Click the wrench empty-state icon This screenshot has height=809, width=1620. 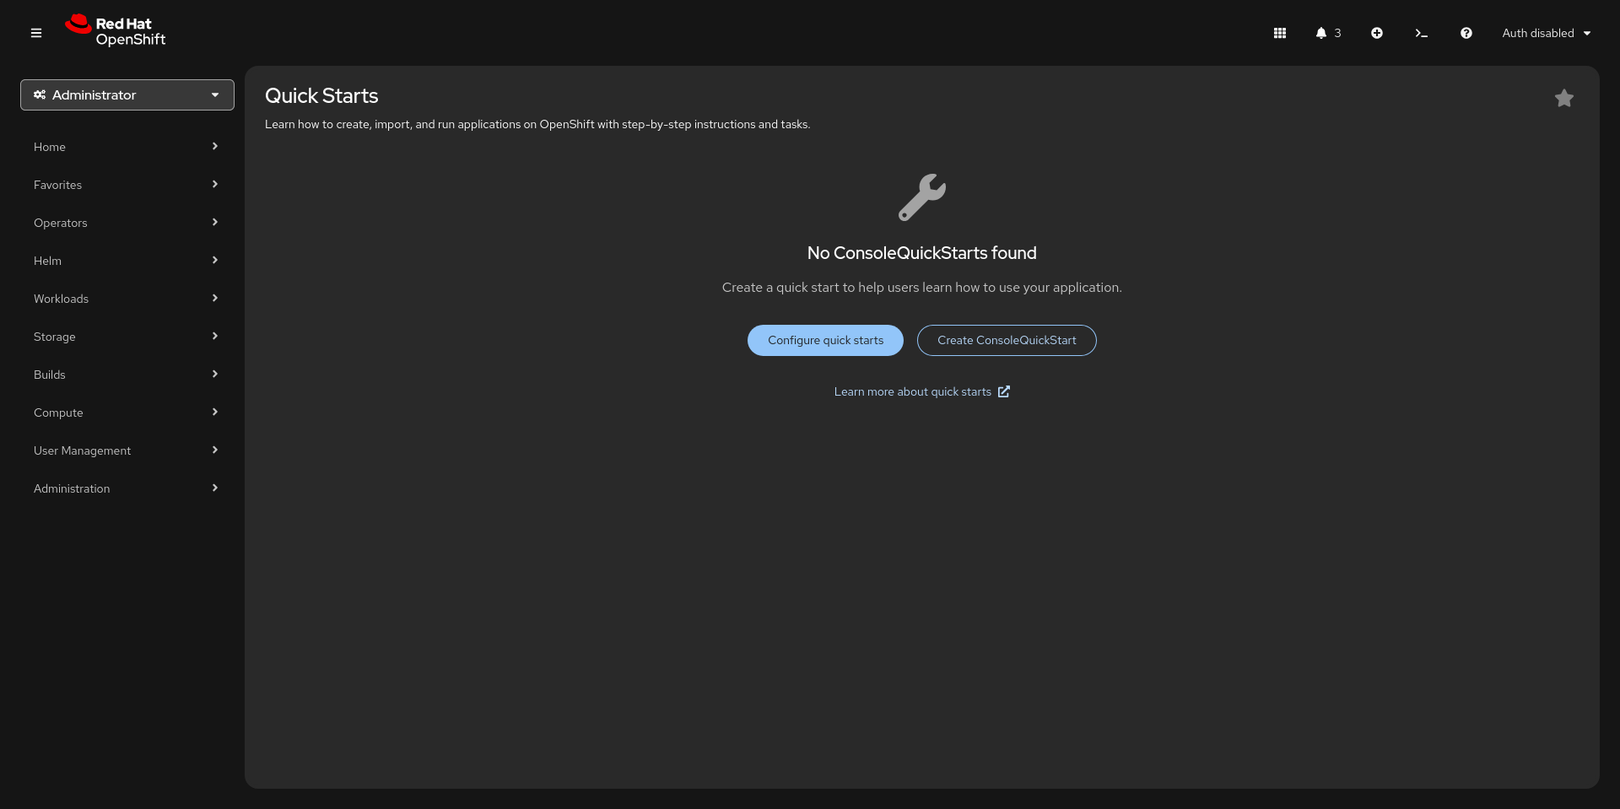(x=922, y=197)
